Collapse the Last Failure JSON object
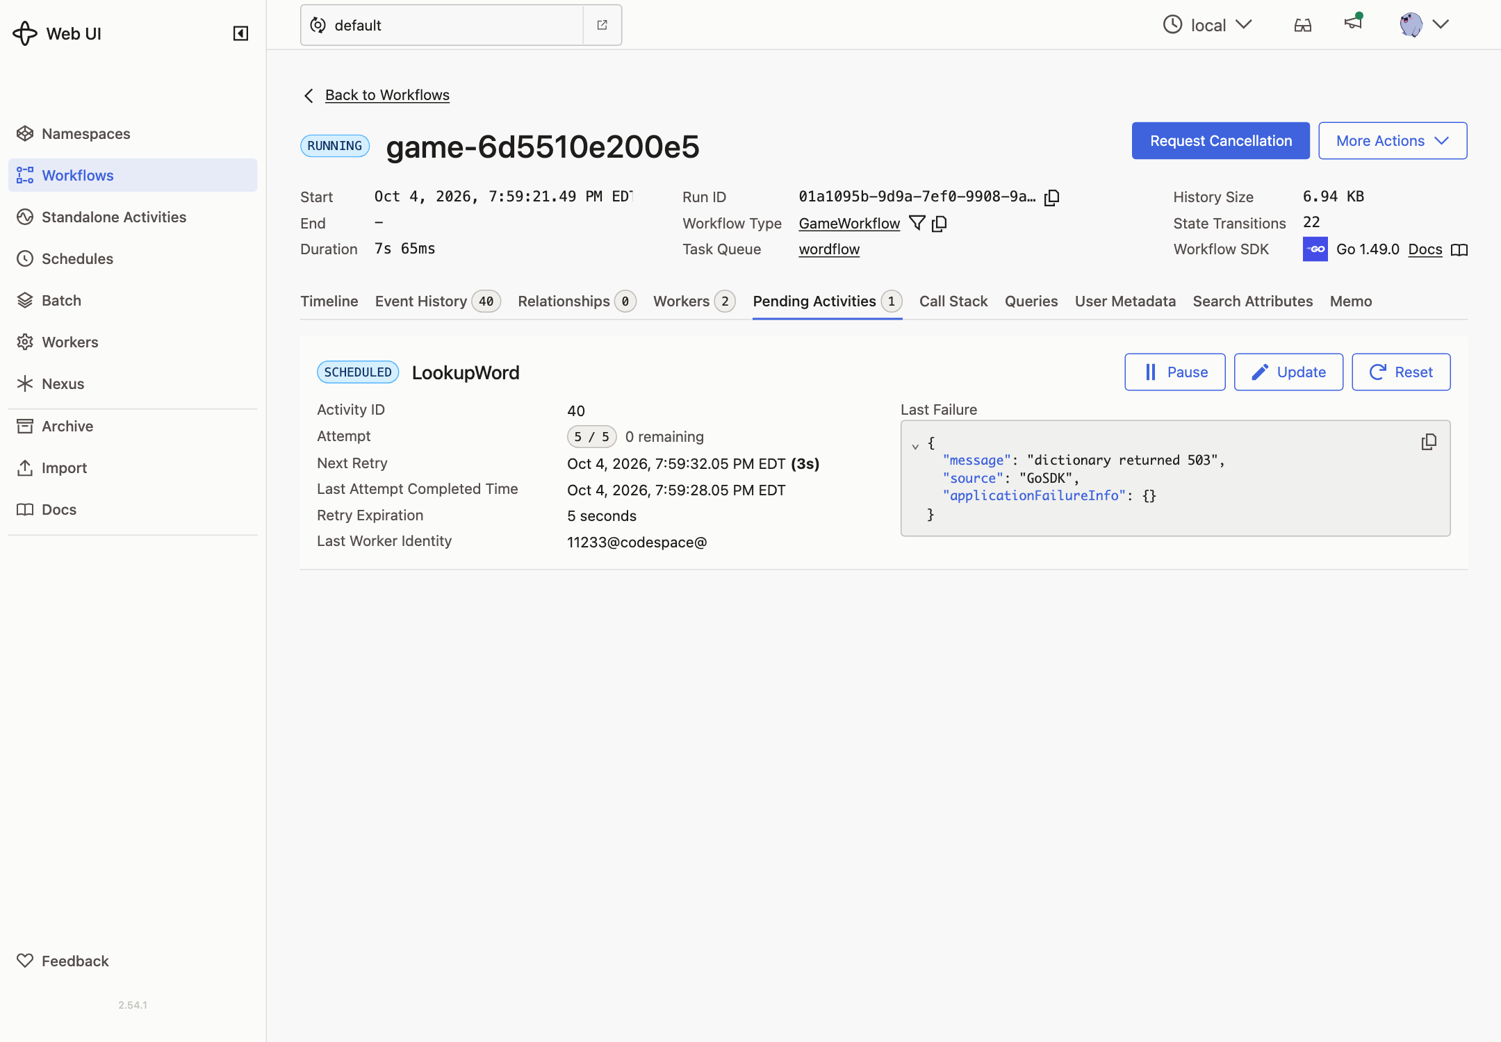 (x=915, y=446)
